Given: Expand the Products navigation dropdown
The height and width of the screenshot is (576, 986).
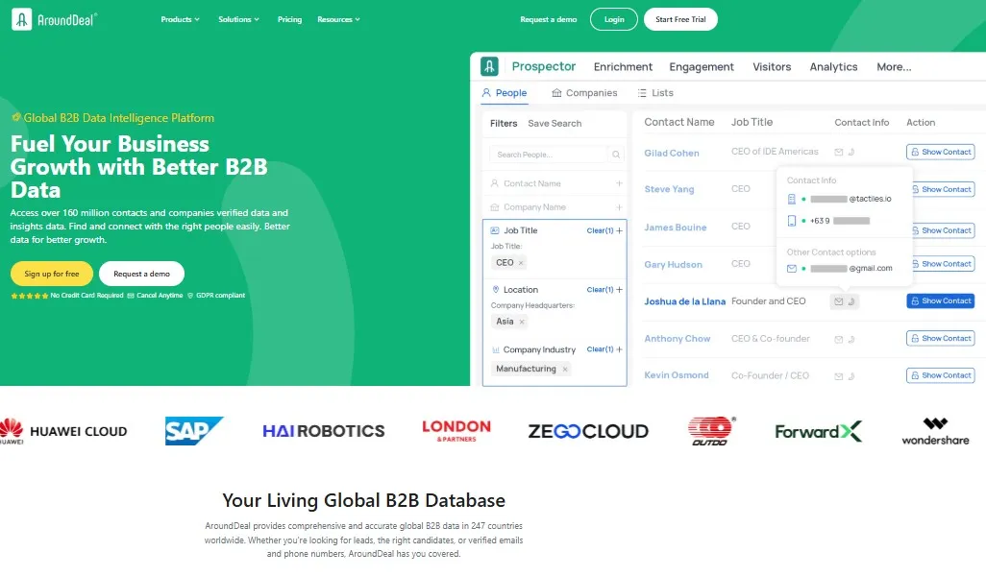Looking at the screenshot, I should click(180, 18).
